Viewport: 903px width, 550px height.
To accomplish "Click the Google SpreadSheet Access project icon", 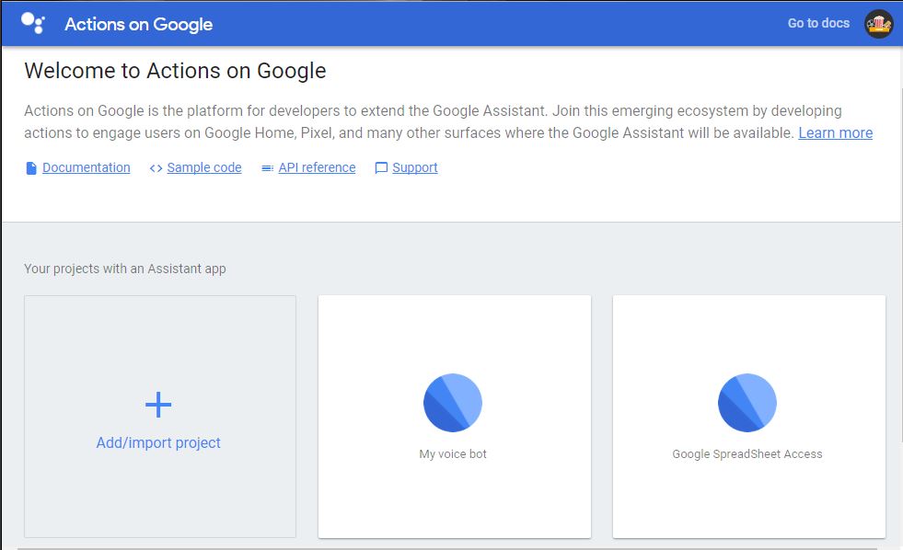I will coord(747,403).
